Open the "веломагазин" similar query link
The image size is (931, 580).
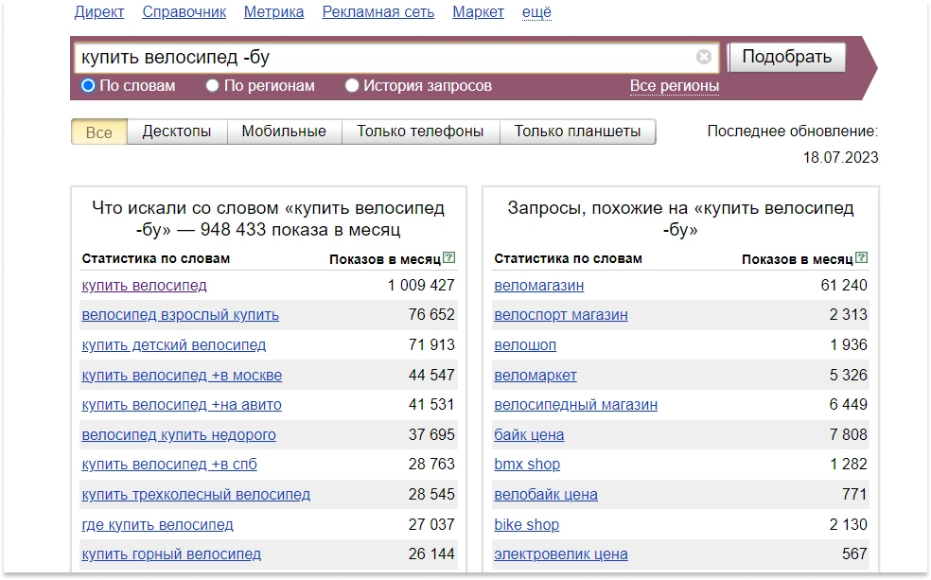point(538,286)
